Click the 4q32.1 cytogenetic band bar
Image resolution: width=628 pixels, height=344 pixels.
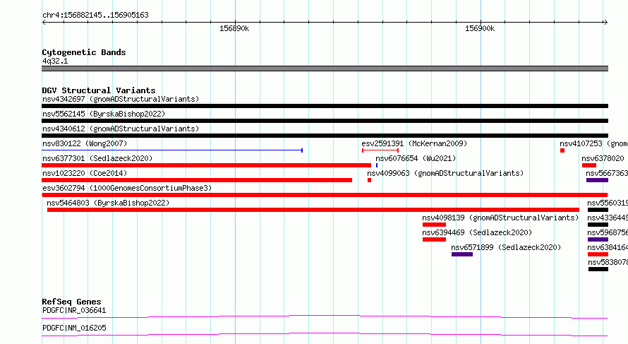pyautogui.click(x=325, y=69)
